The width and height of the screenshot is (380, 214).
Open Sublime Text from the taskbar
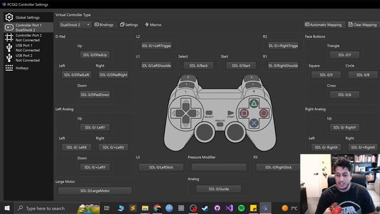coord(133,208)
